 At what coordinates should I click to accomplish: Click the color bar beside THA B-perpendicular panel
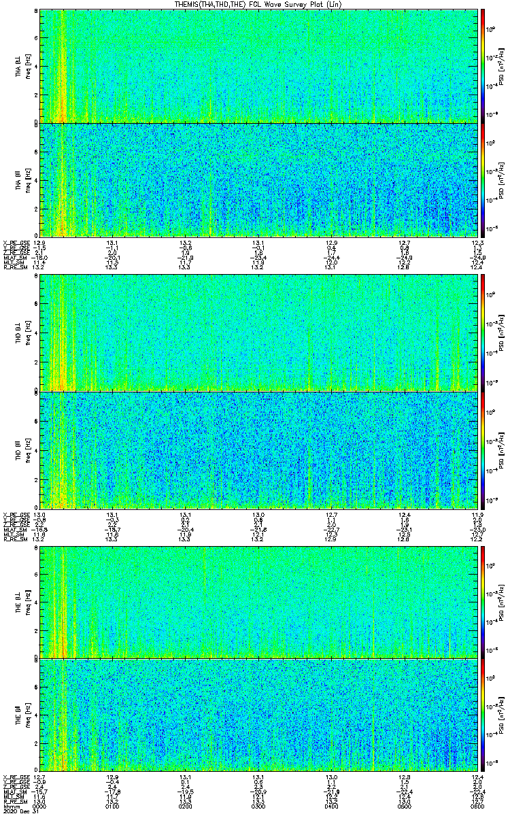tap(483, 65)
